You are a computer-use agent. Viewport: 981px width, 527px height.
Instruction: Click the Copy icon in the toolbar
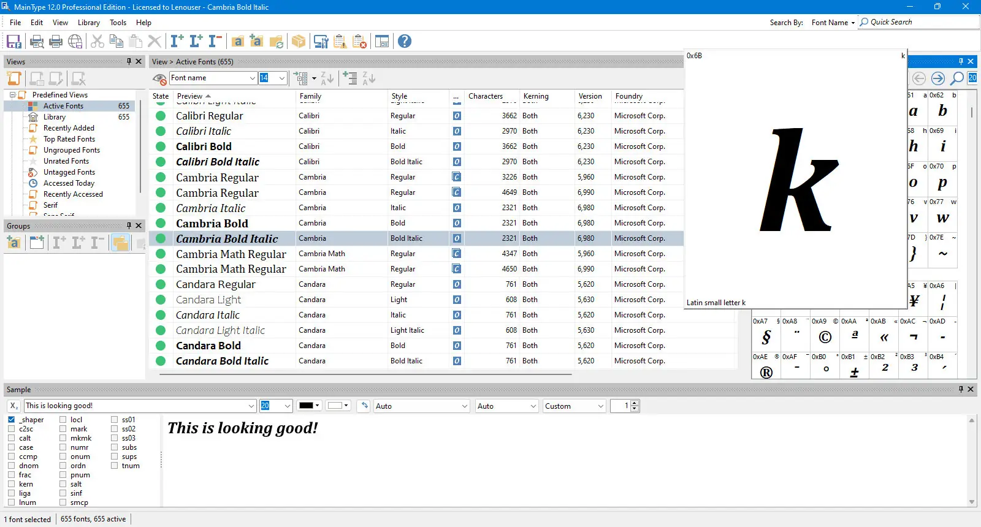[116, 42]
